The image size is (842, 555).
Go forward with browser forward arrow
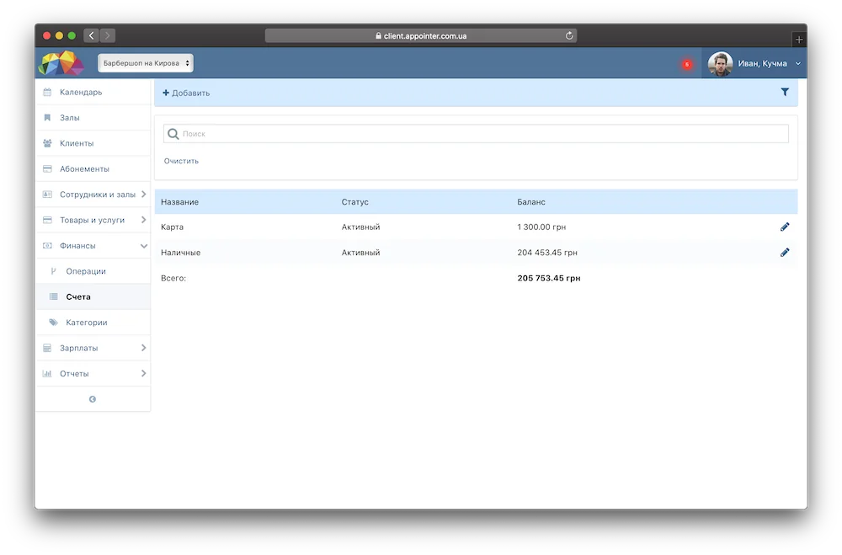pos(108,35)
